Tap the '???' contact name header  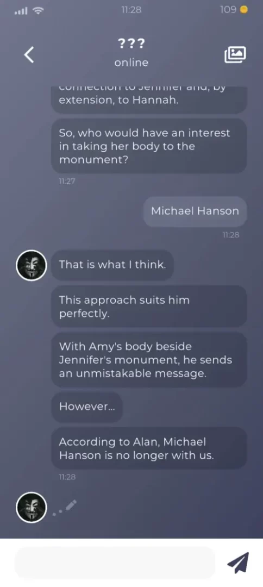[x=131, y=44]
